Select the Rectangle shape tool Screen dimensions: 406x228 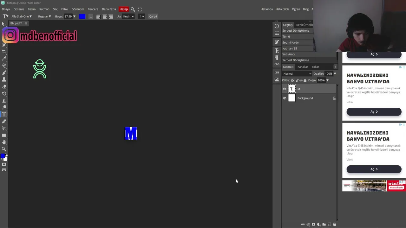(x=4, y=135)
